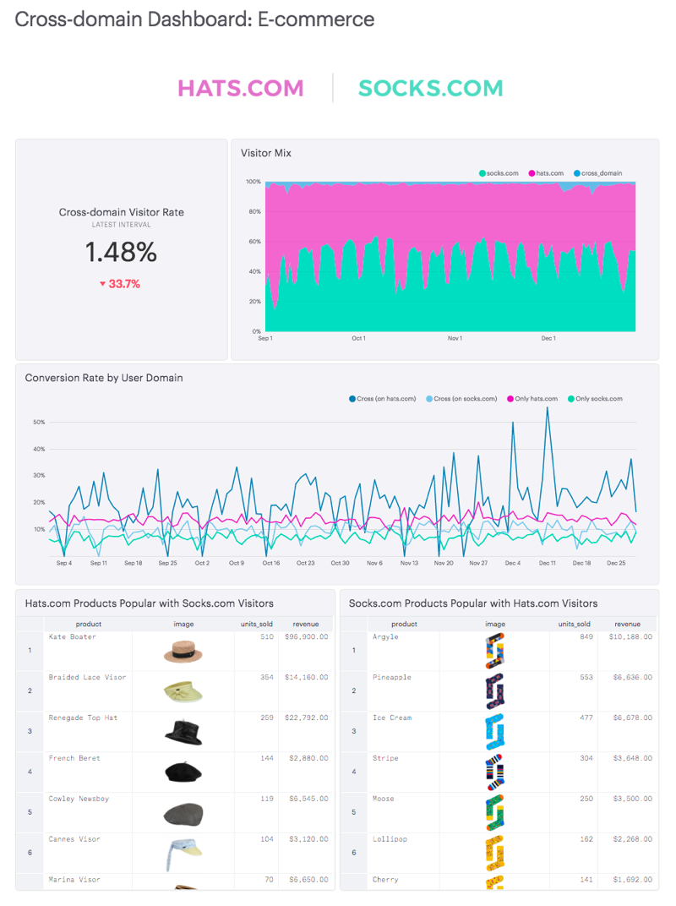Click the 849 units sold value
Screen dimensions: 676x906
pos(586,636)
